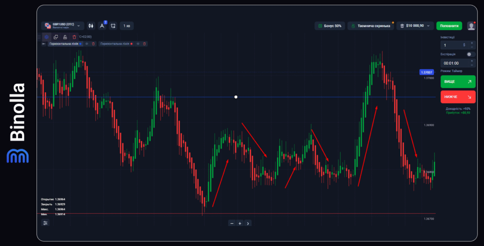
Task: Click the green ВИЩЕ trade button
Action: point(458,81)
